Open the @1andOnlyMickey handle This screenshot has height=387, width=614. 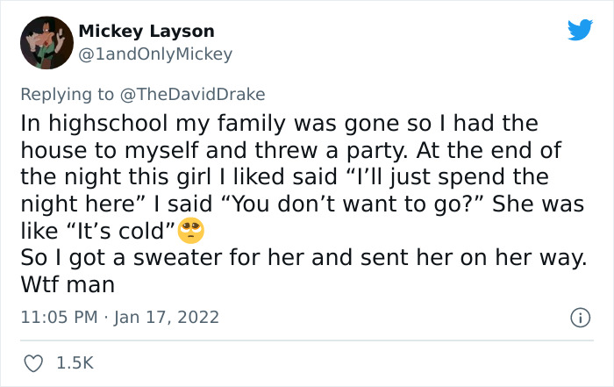155,54
